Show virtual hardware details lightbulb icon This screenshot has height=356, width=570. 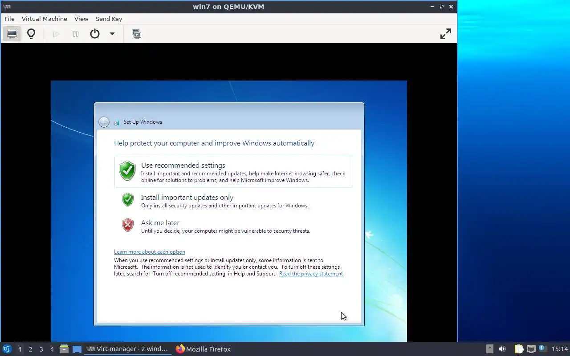click(x=31, y=34)
